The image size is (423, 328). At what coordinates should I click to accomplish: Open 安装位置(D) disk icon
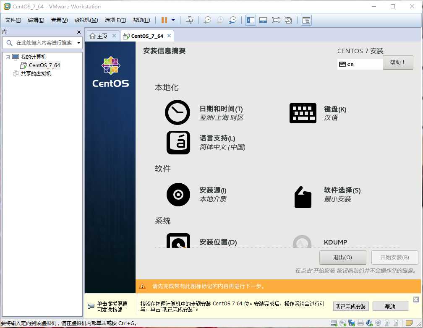[178, 241]
